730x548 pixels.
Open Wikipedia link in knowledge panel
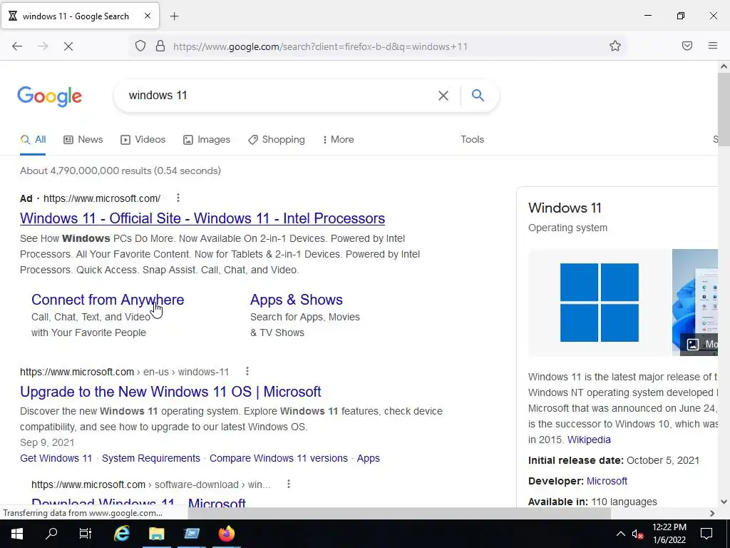tap(589, 440)
